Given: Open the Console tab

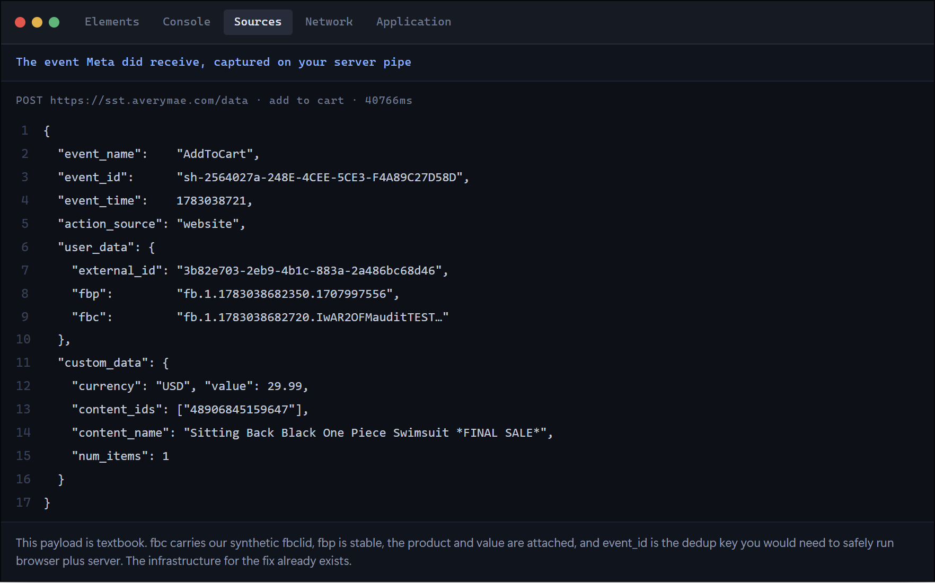Looking at the screenshot, I should [187, 22].
